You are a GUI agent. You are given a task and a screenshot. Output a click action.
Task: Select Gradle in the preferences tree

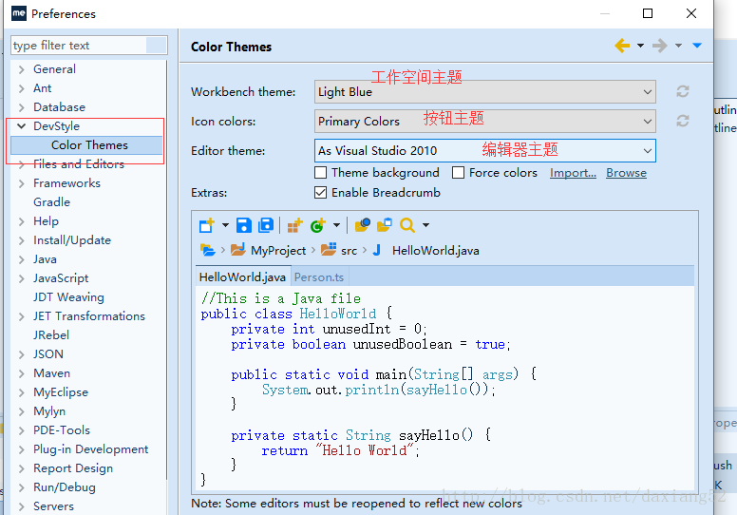coord(51,202)
